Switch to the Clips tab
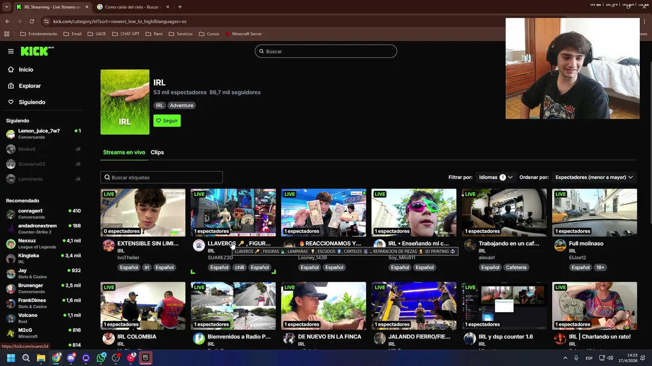This screenshot has height=366, width=652. point(157,152)
